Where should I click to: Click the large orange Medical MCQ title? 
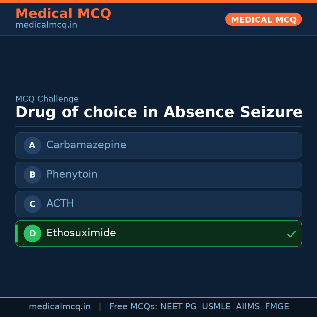pyautogui.click(x=63, y=14)
